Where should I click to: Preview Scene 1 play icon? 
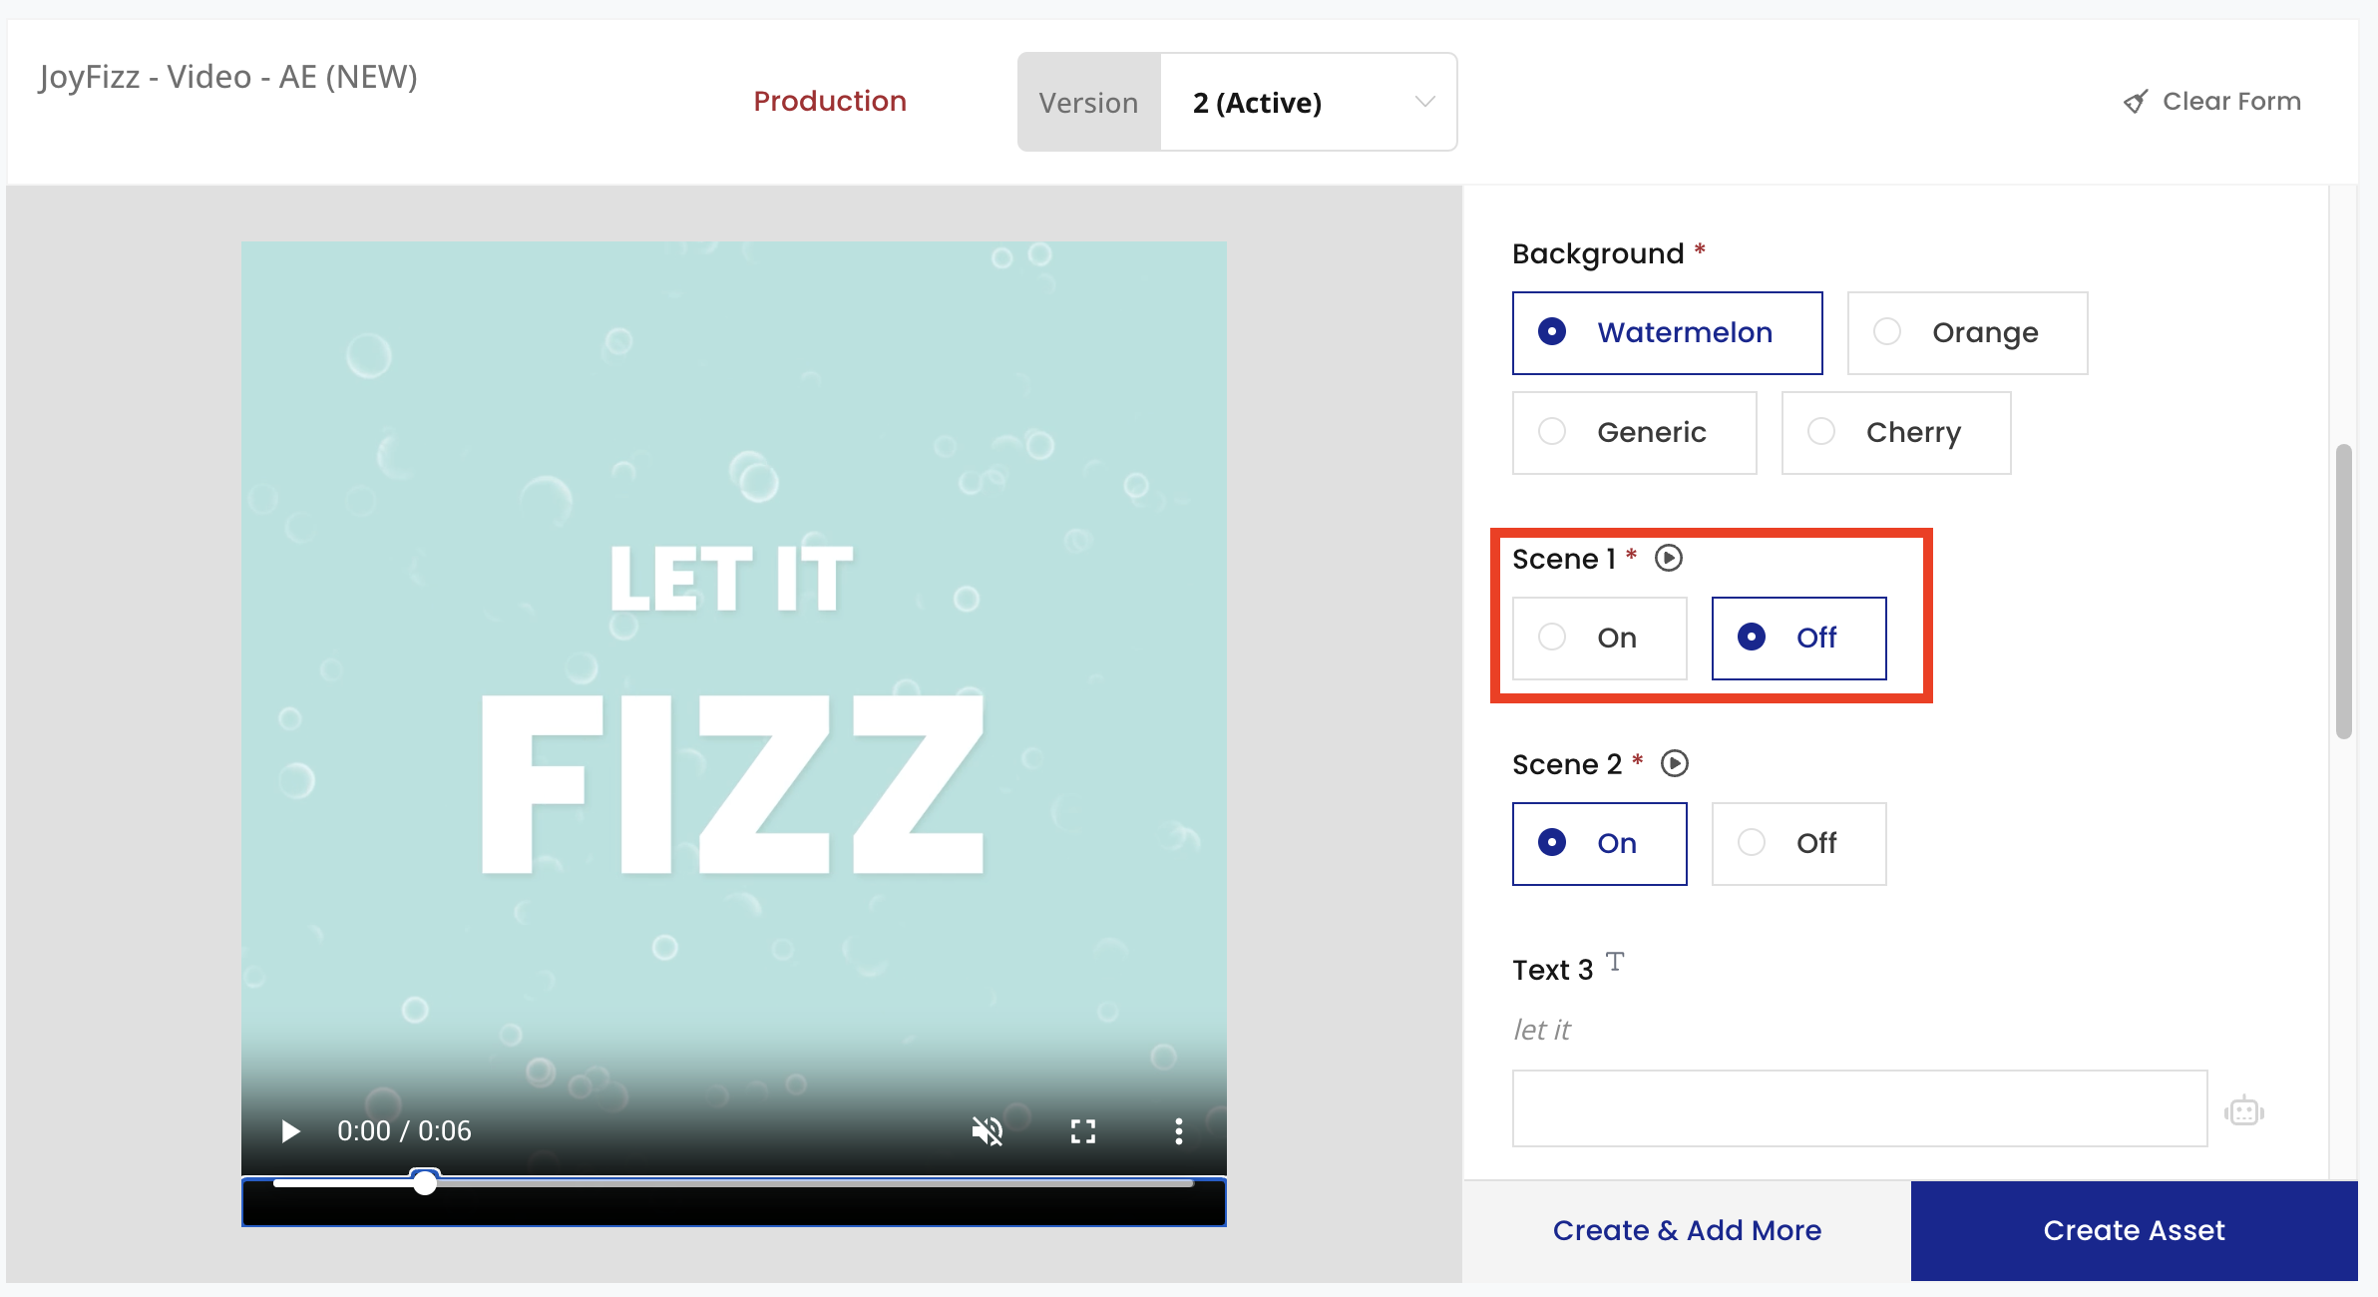[x=1669, y=558]
